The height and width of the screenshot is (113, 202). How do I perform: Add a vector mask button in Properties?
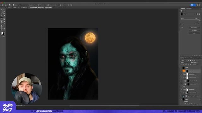tap(199, 14)
